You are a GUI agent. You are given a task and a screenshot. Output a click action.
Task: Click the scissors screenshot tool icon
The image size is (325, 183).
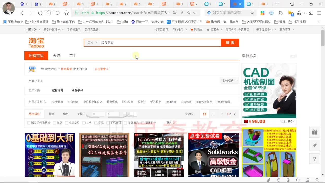(x=299, y=13)
